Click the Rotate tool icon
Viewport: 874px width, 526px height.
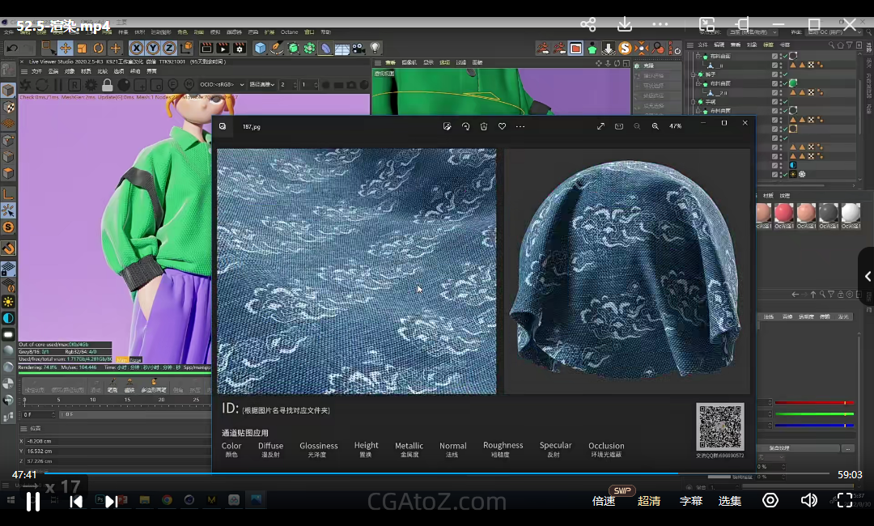coord(99,49)
